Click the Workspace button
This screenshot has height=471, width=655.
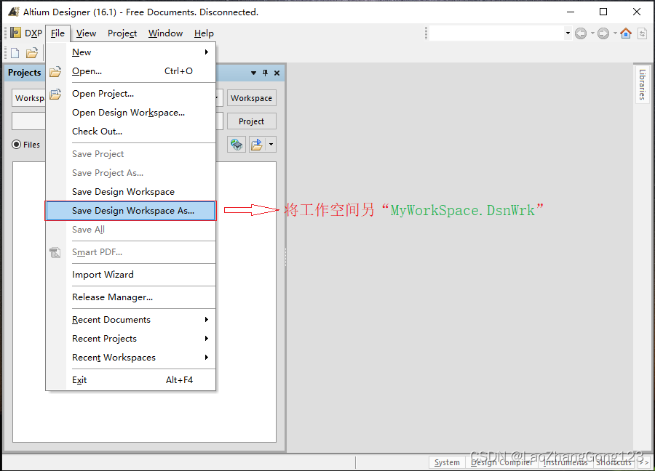click(x=252, y=98)
